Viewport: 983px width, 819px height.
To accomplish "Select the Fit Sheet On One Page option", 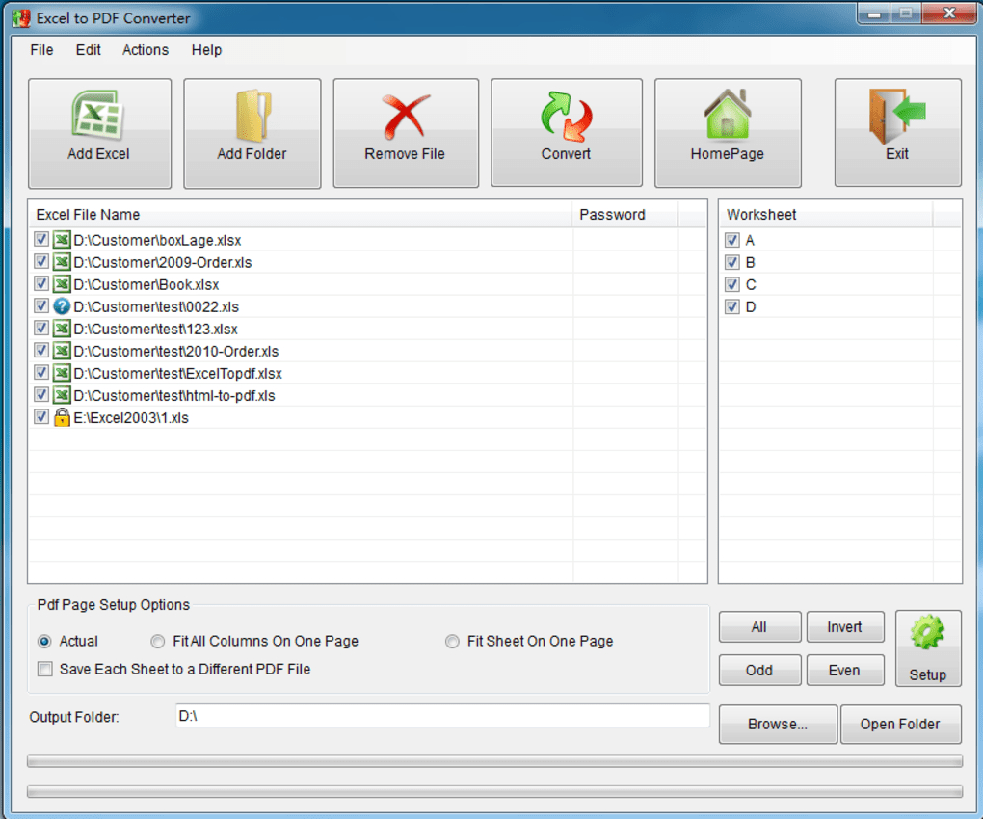I will [x=450, y=641].
